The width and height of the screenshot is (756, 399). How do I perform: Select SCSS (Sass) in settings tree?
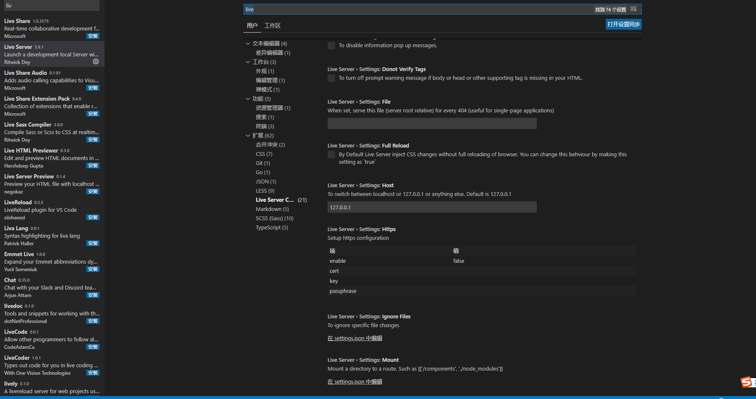point(274,218)
